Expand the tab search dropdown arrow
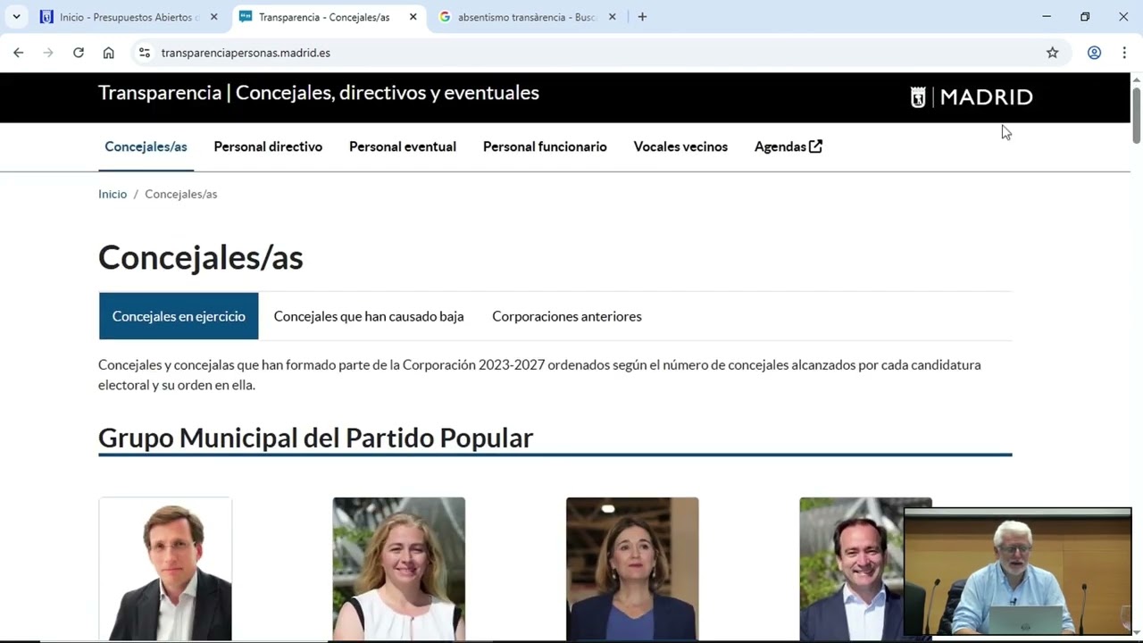 point(16,17)
